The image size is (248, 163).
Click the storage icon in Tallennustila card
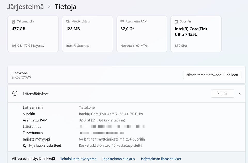coord(13,22)
